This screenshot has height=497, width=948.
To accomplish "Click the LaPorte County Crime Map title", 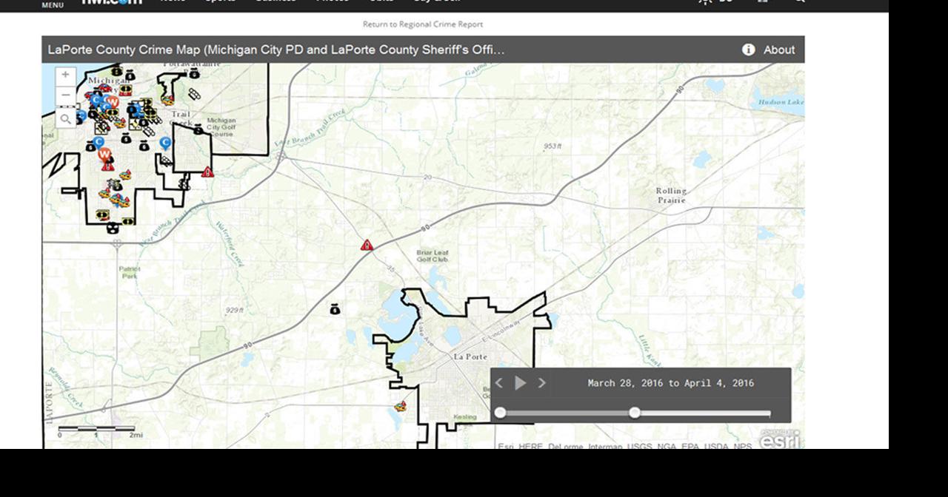I will 276,50.
